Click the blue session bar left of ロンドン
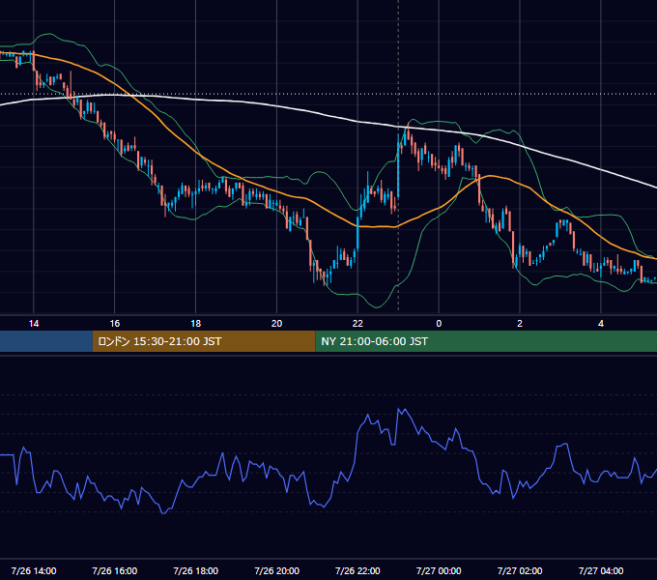Screen dimensions: 657x580 click(46, 341)
